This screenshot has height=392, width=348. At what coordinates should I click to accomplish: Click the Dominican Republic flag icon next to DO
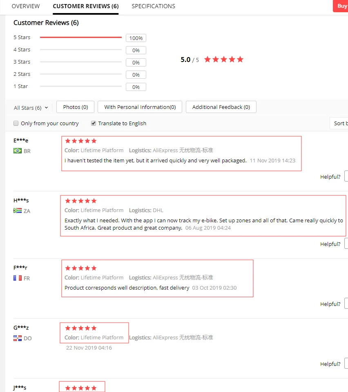[18, 338]
